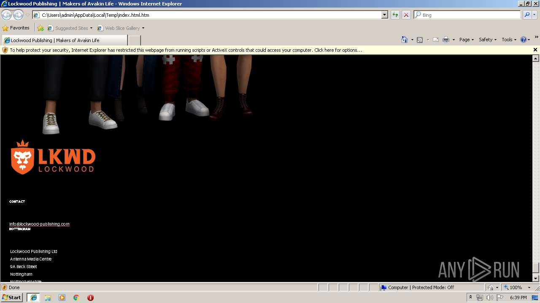
Task: Click the Stop loading button
Action: point(406,15)
